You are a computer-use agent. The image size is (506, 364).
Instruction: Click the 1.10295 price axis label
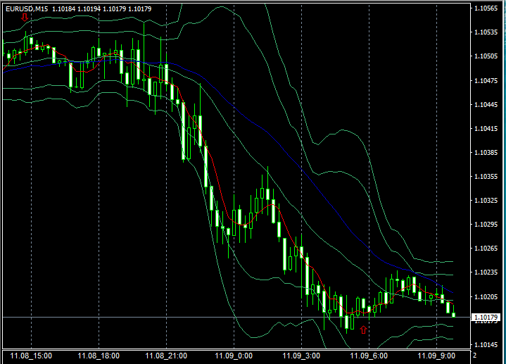coord(486,225)
